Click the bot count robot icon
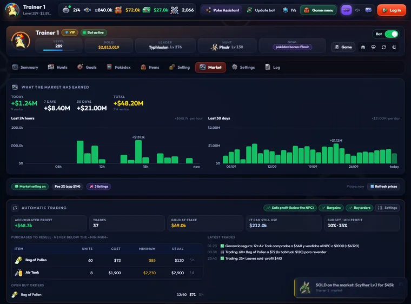Viewport: 411px width, 304px height. [67, 10]
